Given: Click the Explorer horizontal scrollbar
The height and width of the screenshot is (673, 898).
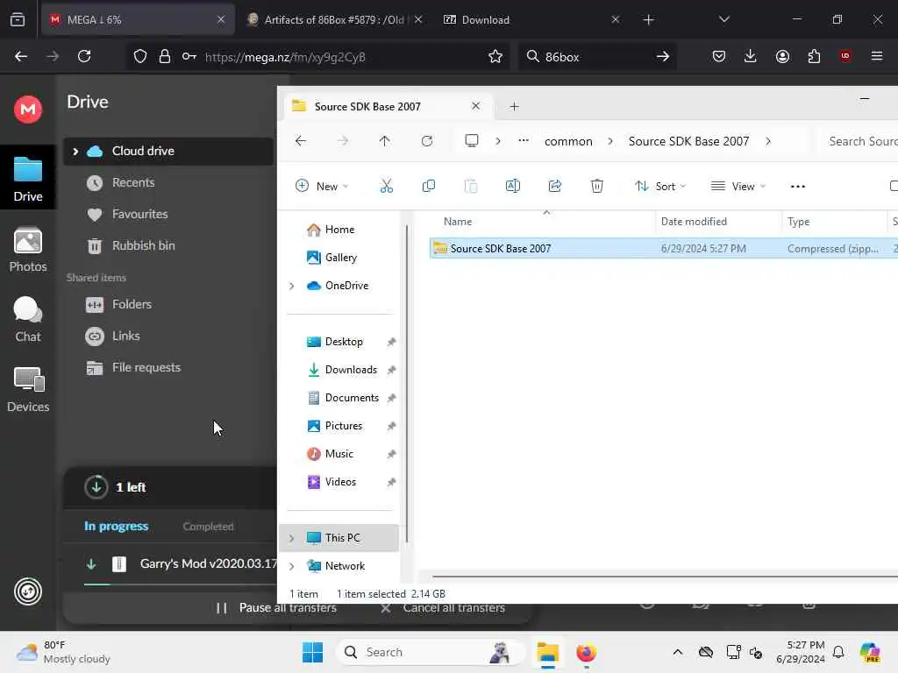Looking at the screenshot, I should pyautogui.click(x=665, y=577).
